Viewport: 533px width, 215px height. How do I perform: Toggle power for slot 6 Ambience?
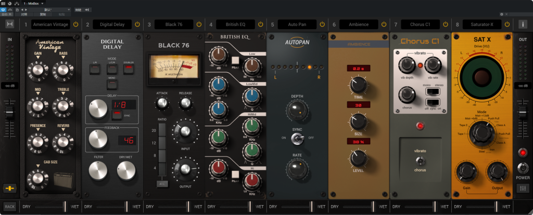(x=384, y=24)
